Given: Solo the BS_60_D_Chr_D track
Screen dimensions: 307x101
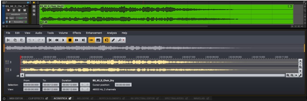Looking at the screenshot, I should (x=19, y=10).
